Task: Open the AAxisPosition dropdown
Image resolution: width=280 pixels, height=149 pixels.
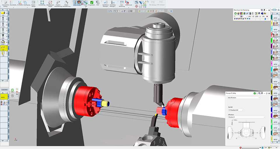Action: point(244,98)
